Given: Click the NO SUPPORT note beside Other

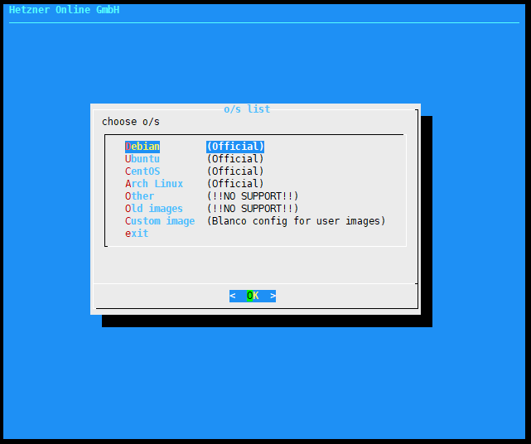Looking at the screenshot, I should [253, 196].
